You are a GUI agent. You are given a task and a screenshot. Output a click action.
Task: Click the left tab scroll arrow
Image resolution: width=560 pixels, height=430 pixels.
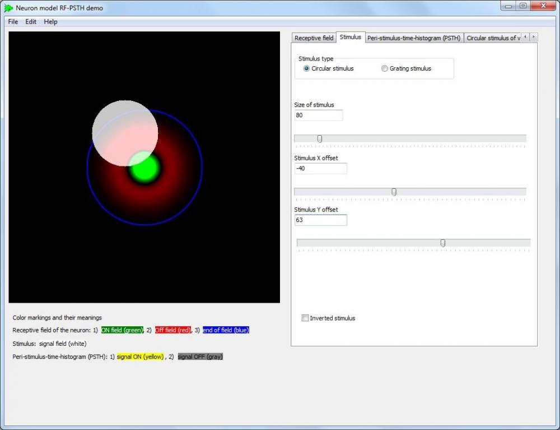click(525, 36)
